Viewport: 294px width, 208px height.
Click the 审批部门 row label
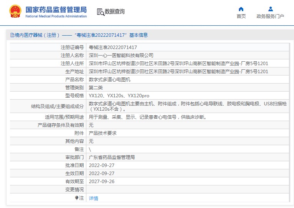point(74,157)
